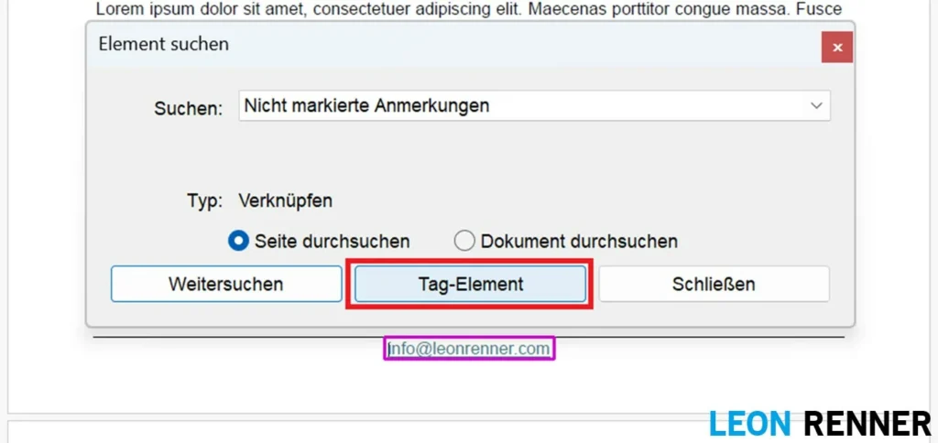Click the Element suchen title bar
This screenshot has width=938, height=443.
click(x=458, y=44)
